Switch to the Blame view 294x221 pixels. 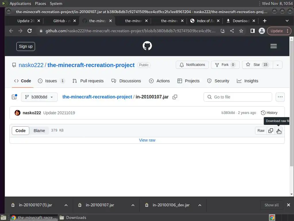39,131
